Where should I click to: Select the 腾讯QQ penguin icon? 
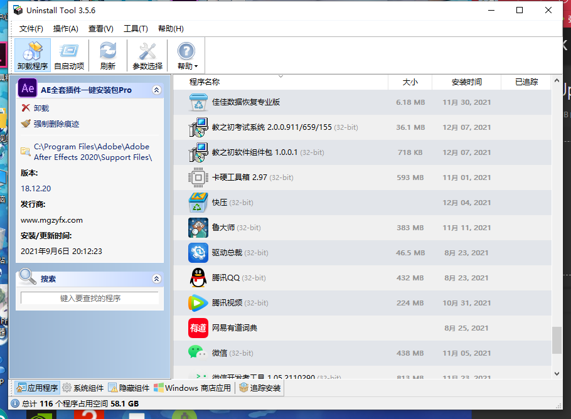(198, 278)
